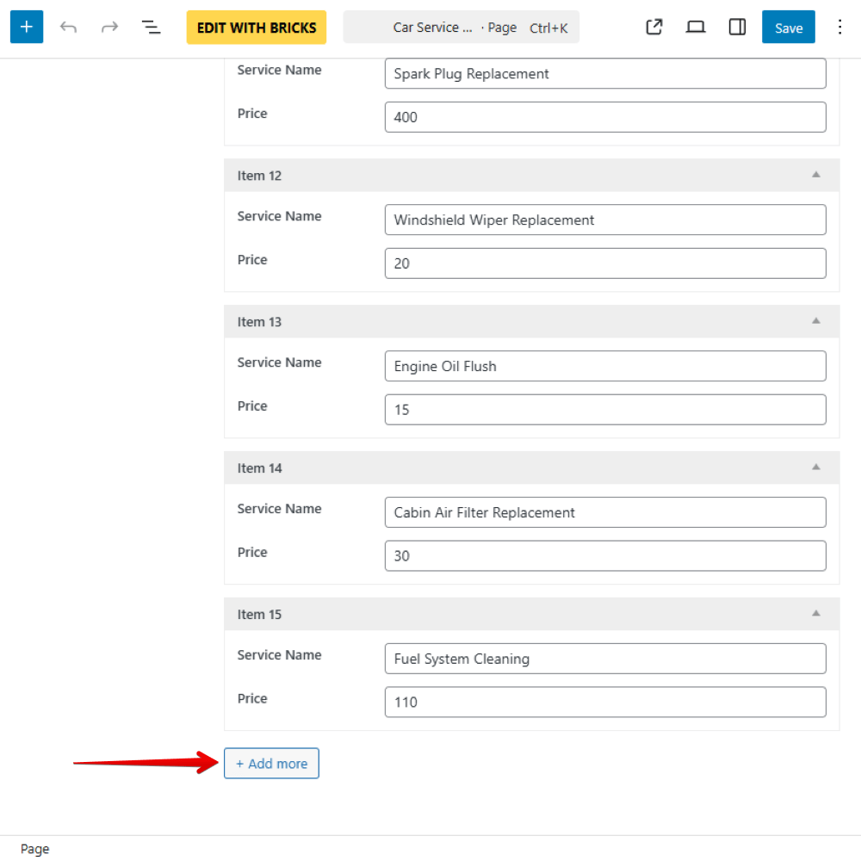The height and width of the screenshot is (861, 861).
Task: Select the Page breadcrumb at the bottom
Action: (34, 848)
